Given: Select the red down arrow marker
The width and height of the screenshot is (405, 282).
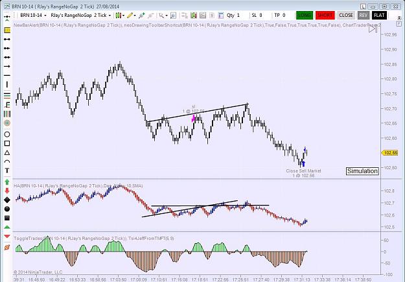Looking at the screenshot, I should 7,191.
